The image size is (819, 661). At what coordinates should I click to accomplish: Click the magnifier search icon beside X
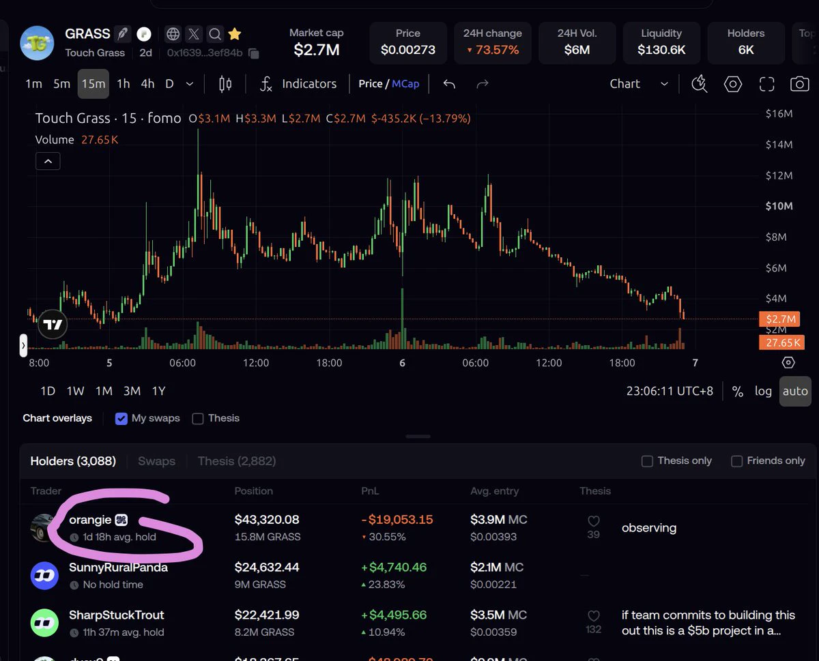click(214, 33)
